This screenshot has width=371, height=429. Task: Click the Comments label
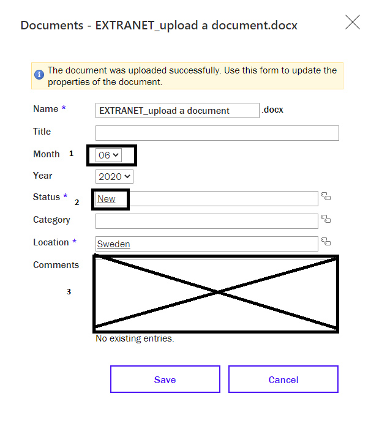56,265
